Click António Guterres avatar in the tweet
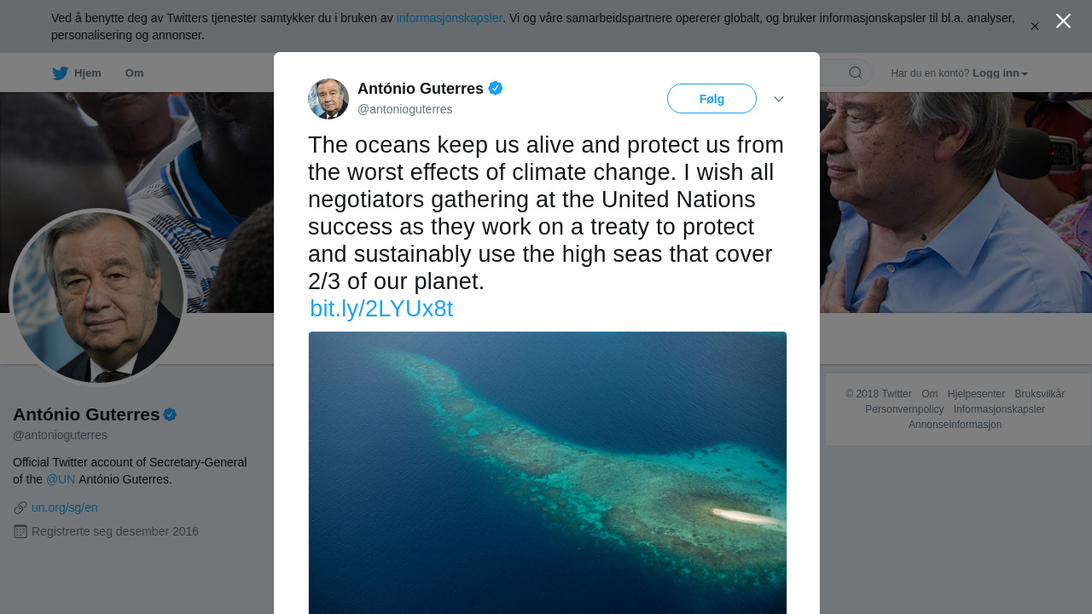This screenshot has height=614, width=1092. tap(328, 99)
